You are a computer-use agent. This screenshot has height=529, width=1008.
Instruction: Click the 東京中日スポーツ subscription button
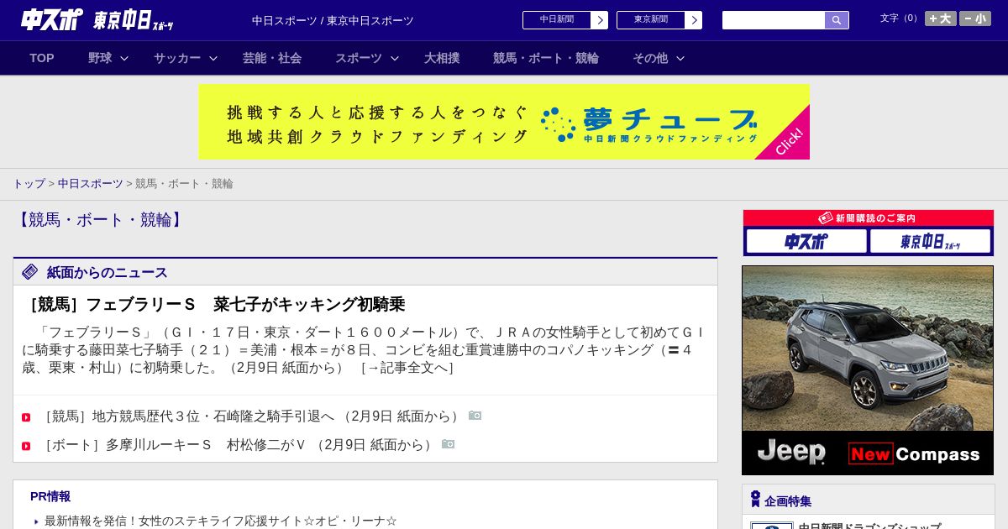[x=931, y=241]
